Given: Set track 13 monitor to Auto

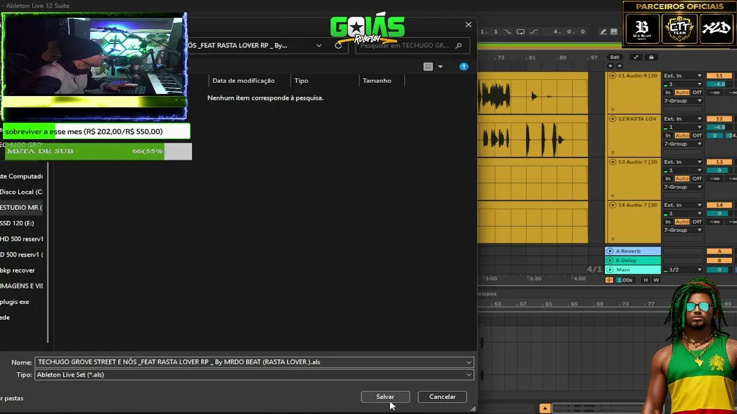Looking at the screenshot, I should [682, 179].
